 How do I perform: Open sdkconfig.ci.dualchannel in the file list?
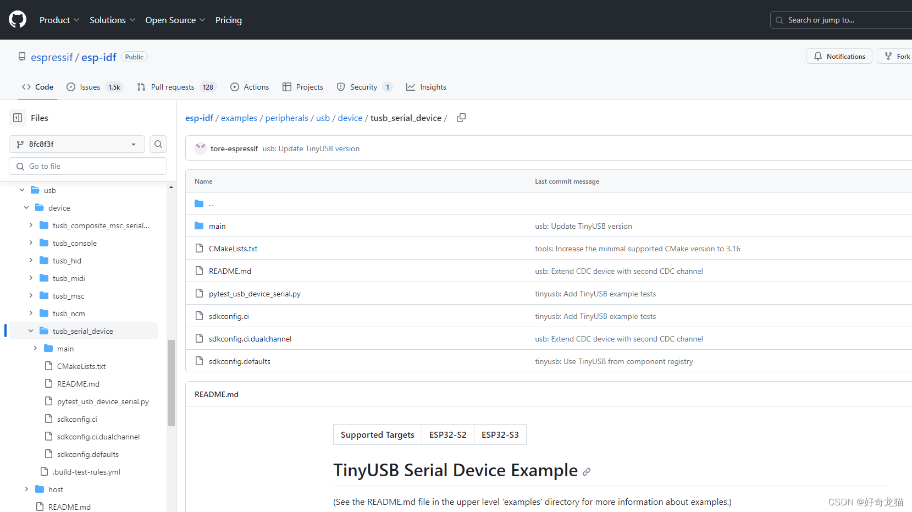250,339
